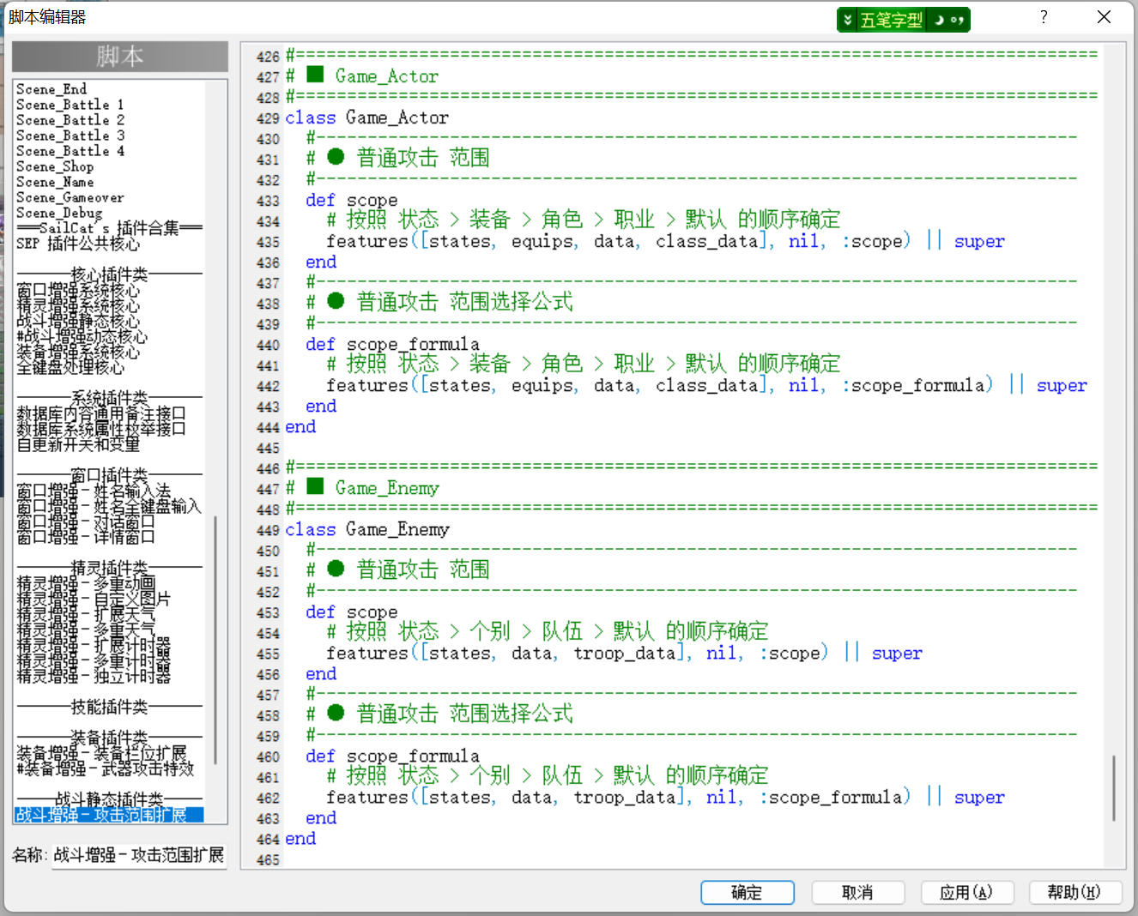1138x916 pixels.
Task: Click the 应用(A) button
Action: click(967, 892)
